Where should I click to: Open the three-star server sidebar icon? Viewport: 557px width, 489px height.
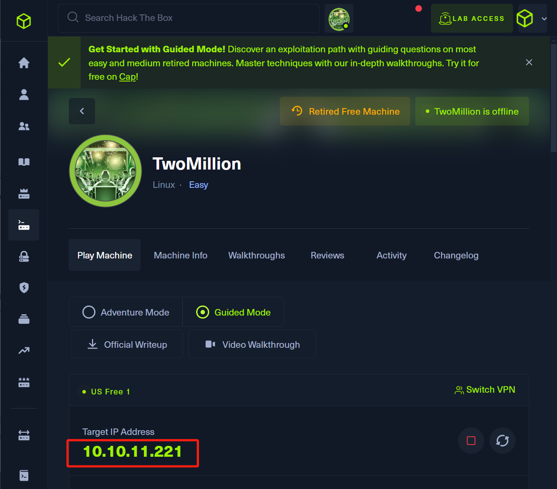(x=24, y=382)
